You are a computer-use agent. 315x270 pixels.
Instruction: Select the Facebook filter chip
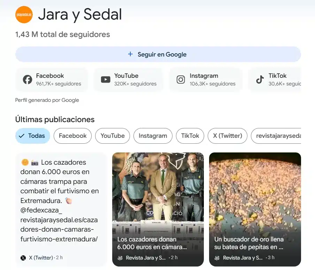click(x=72, y=136)
